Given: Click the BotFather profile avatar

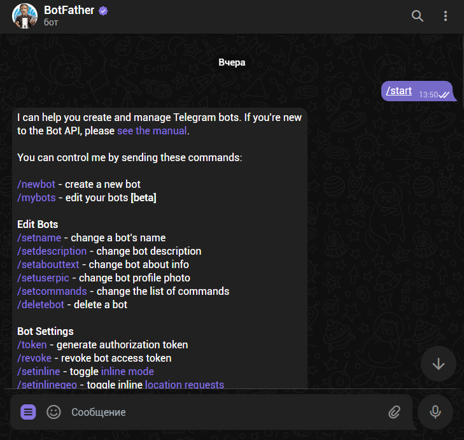Looking at the screenshot, I should point(25,16).
